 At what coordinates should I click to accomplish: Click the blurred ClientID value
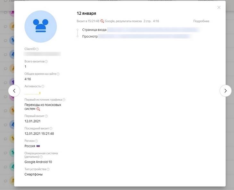pyautogui.click(x=43, y=54)
